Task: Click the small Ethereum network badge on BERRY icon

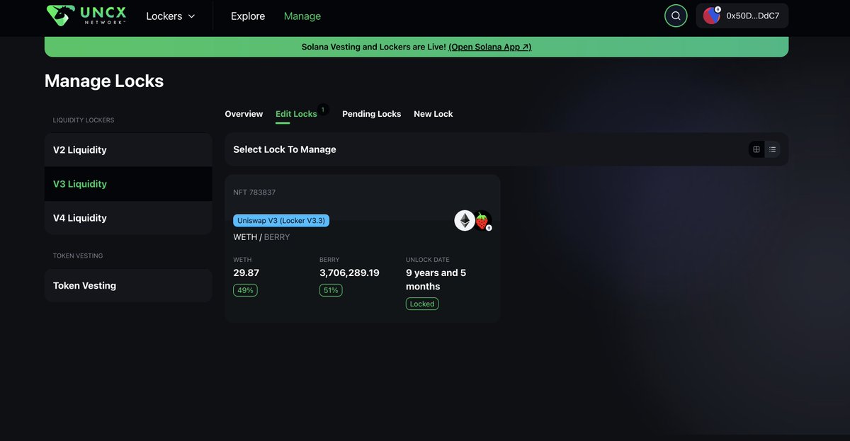Action: tap(488, 227)
